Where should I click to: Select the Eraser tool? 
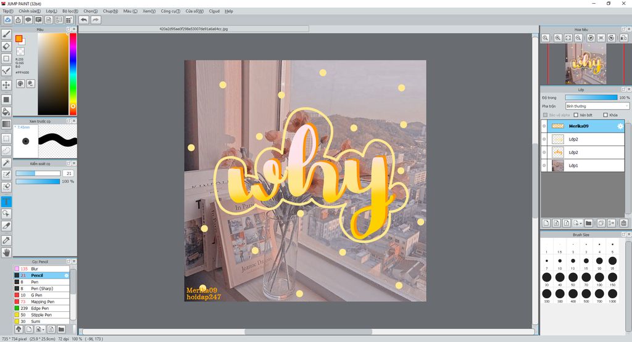point(6,46)
